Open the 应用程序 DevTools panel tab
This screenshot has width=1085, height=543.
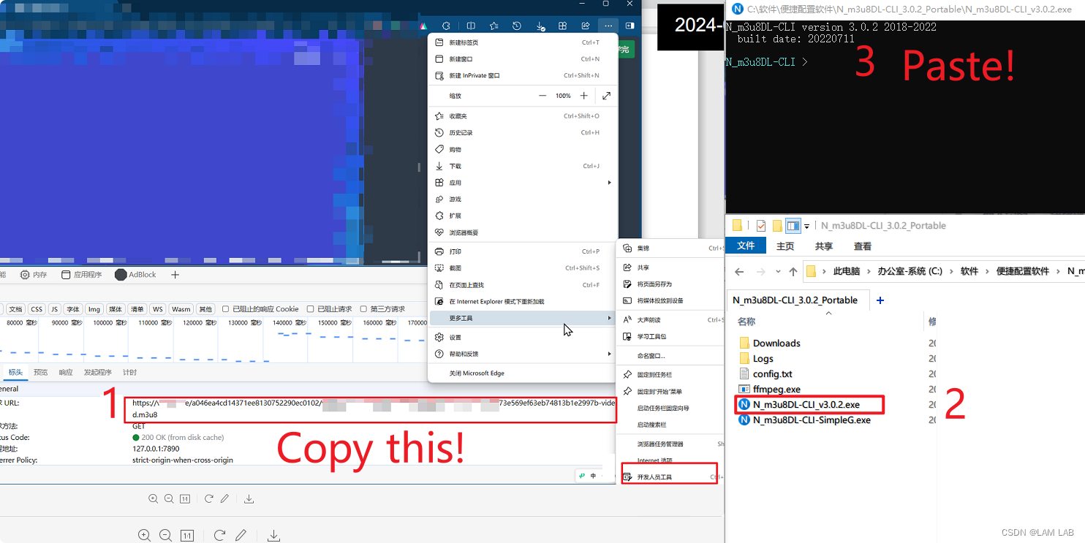tap(82, 275)
